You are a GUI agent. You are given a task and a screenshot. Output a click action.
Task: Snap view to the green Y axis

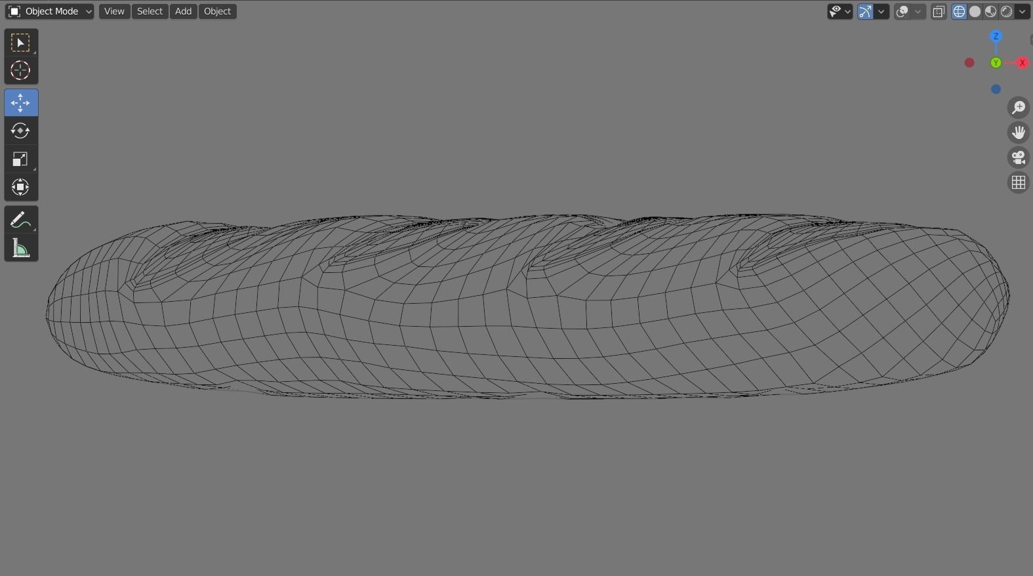point(996,63)
